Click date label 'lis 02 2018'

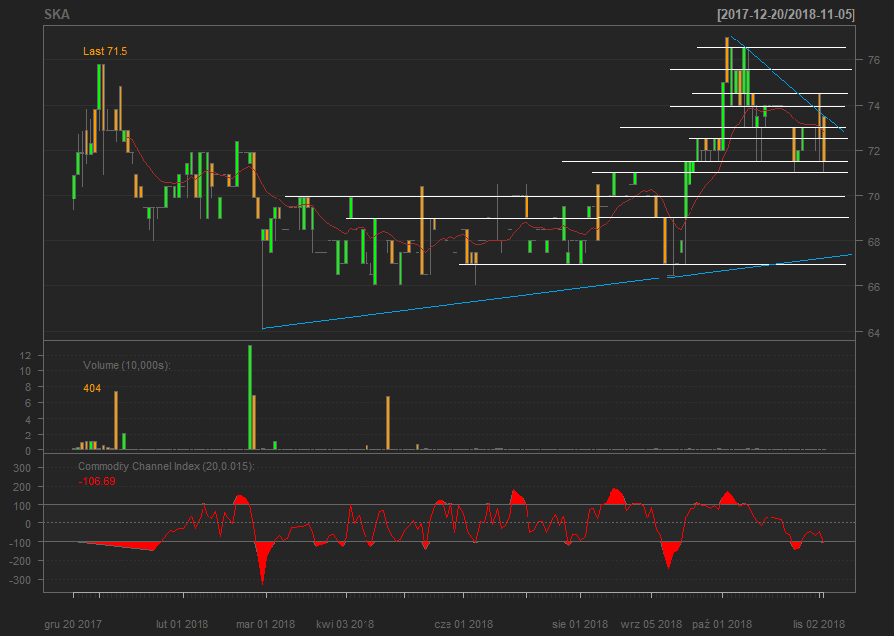[x=819, y=624]
